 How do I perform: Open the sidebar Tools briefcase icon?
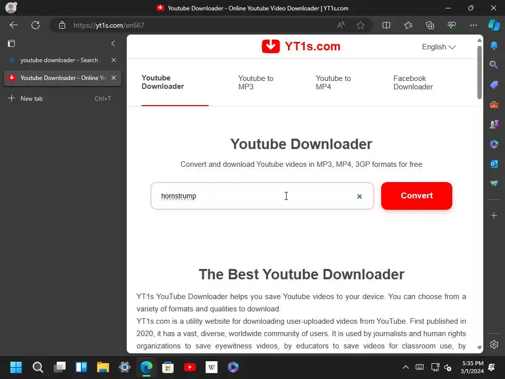click(x=494, y=105)
